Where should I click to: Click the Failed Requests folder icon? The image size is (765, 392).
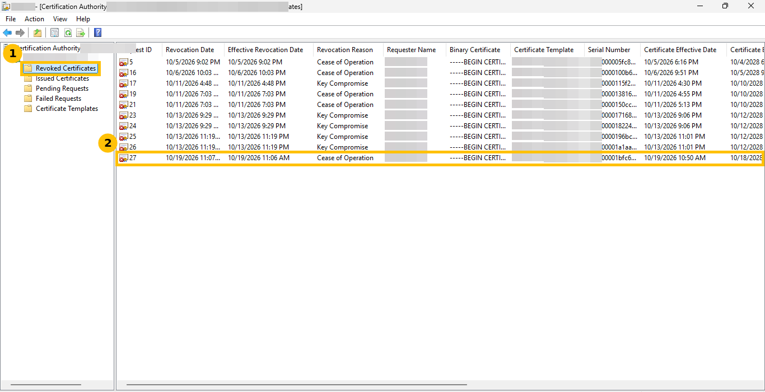[x=28, y=99]
